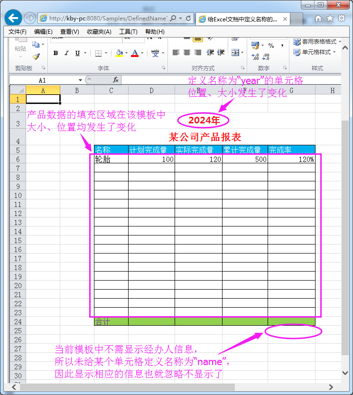Expand the font color dropdown arrow
This screenshot has width=353, height=395.
coord(143,53)
